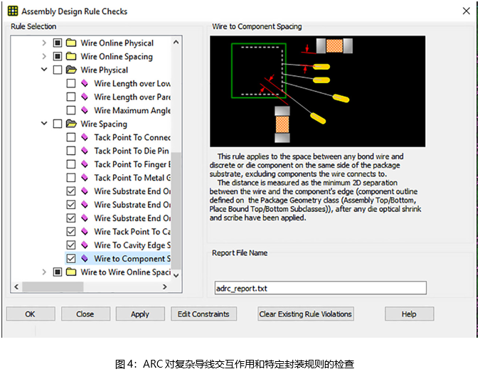Select the Tack Point To Metal rule
This screenshot has height=374, width=480.
click(x=132, y=178)
